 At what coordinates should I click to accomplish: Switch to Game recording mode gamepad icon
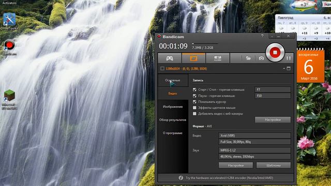pyautogui.click(x=170, y=58)
